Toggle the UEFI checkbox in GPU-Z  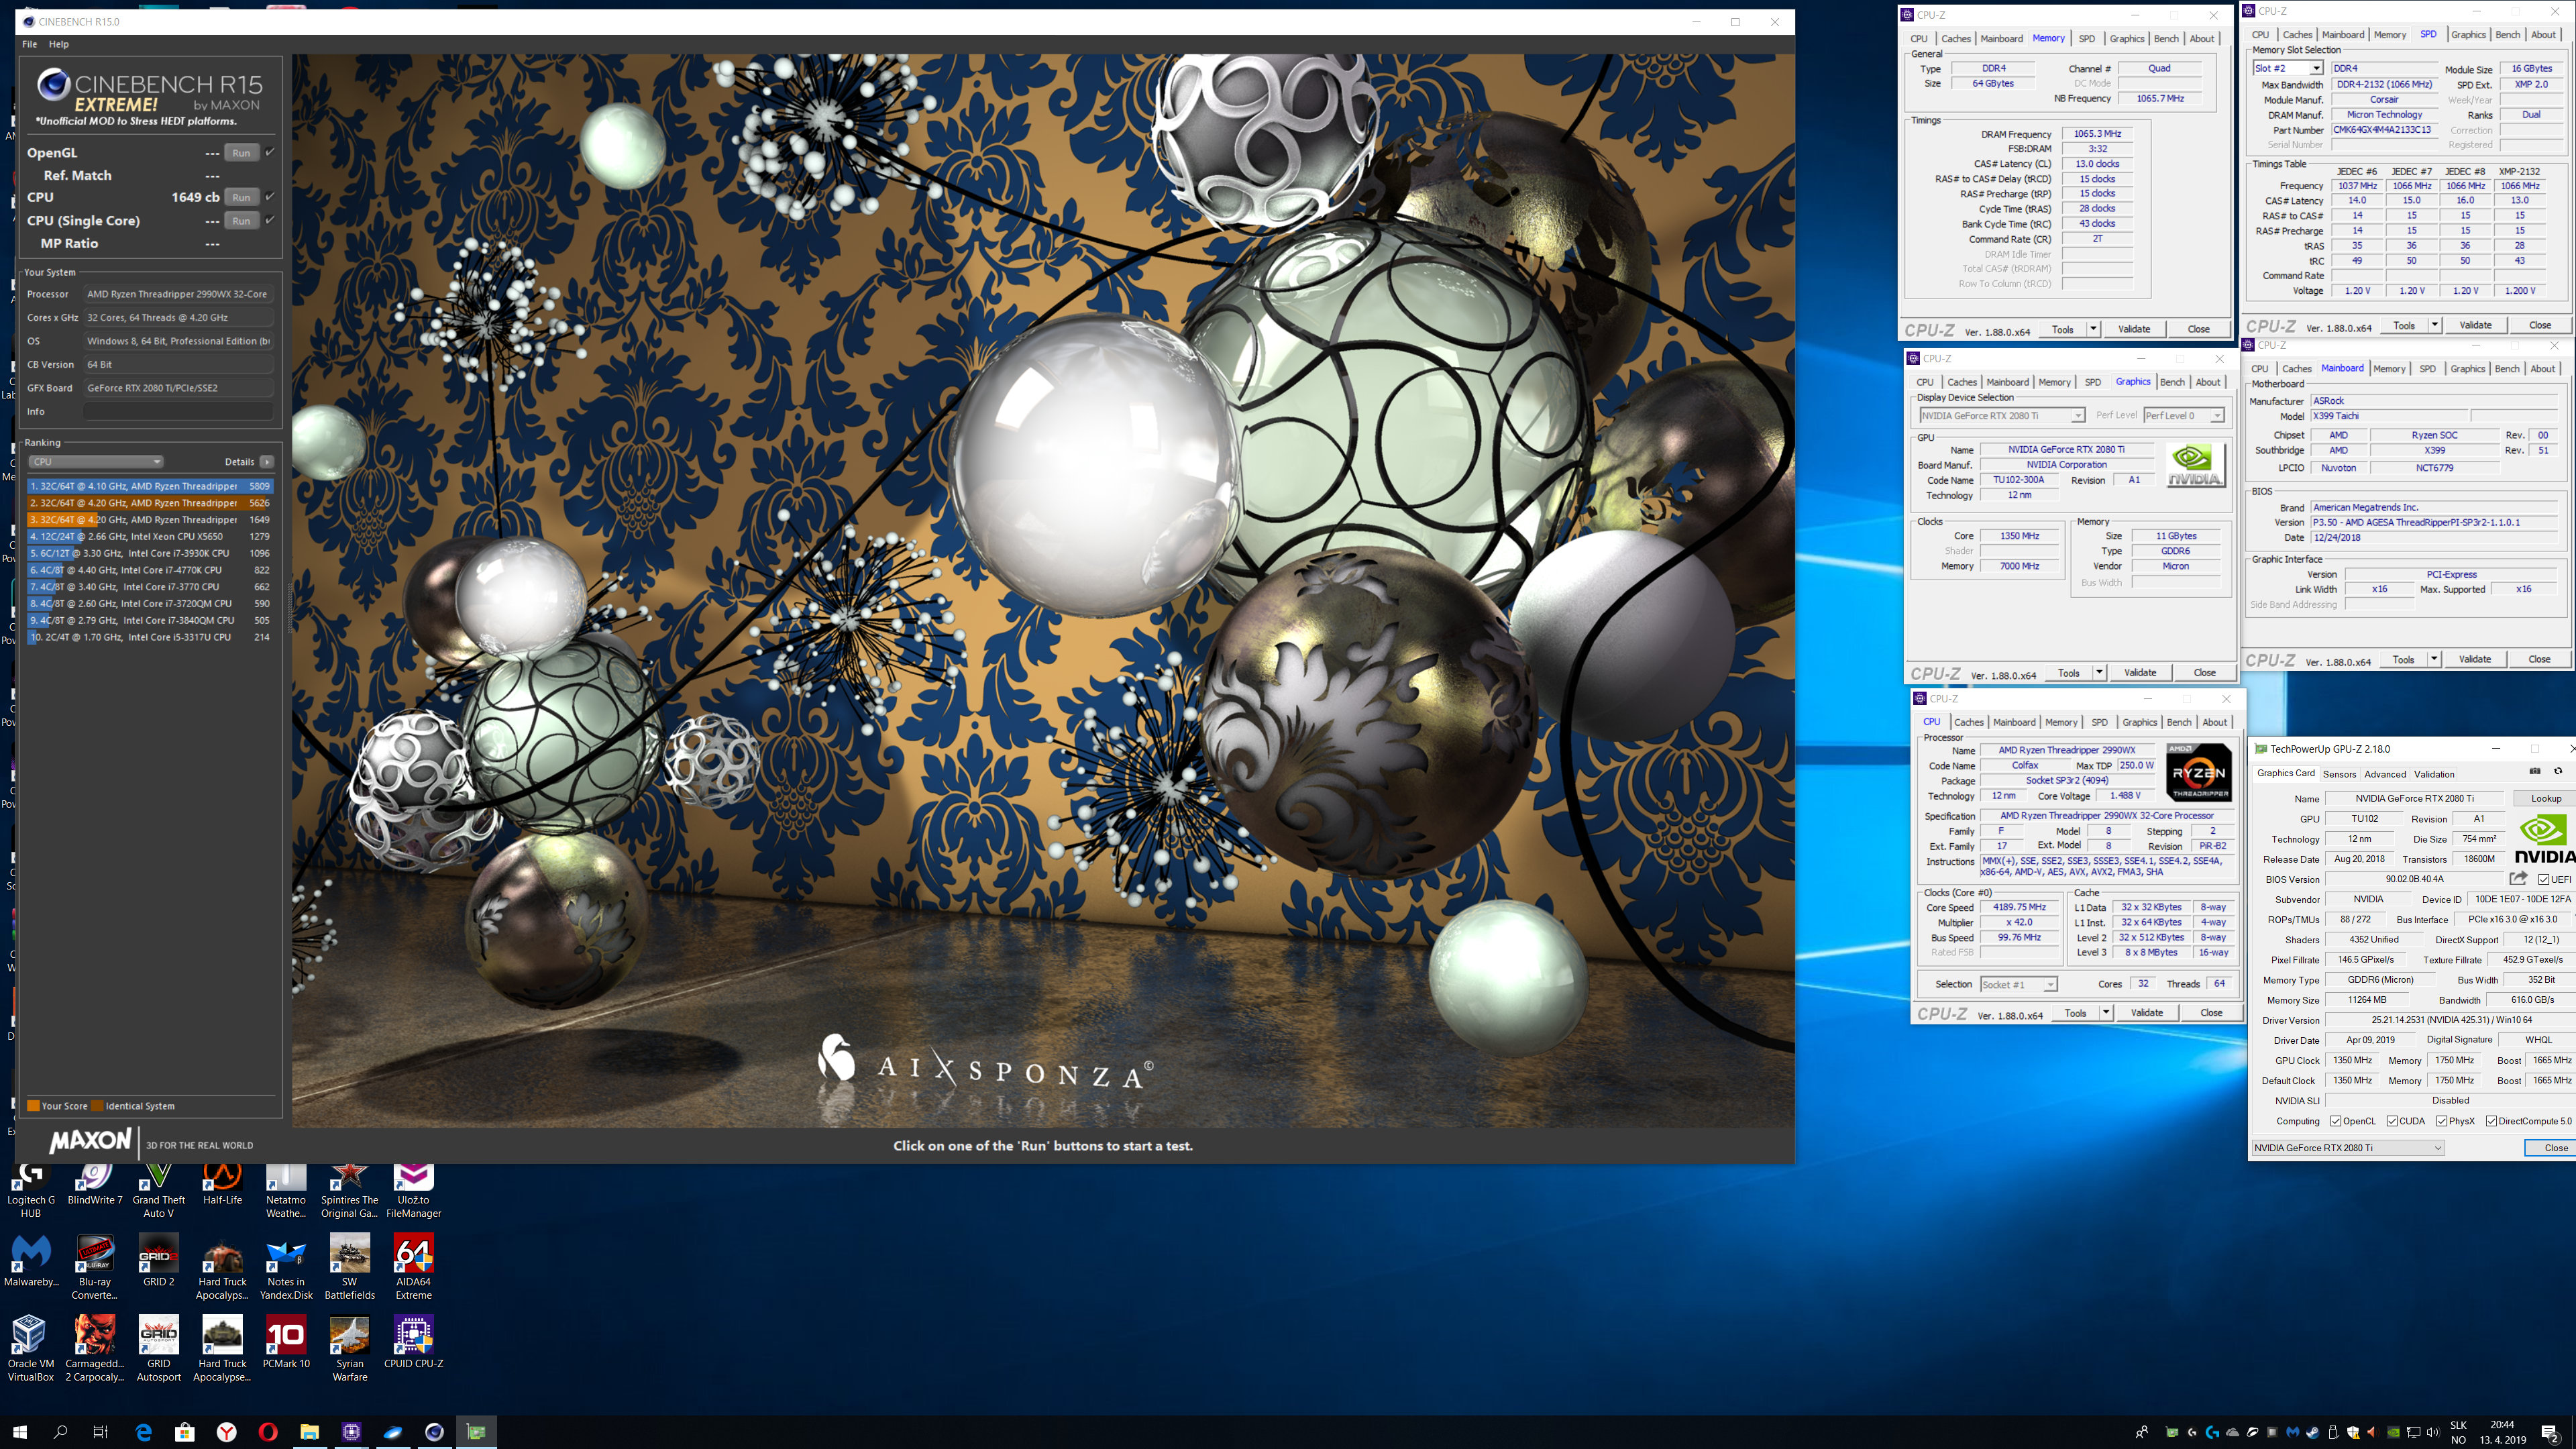(2543, 879)
